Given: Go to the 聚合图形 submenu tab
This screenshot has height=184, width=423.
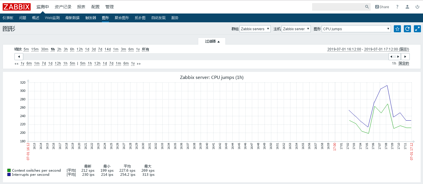Looking at the screenshot, I should coord(122,18).
